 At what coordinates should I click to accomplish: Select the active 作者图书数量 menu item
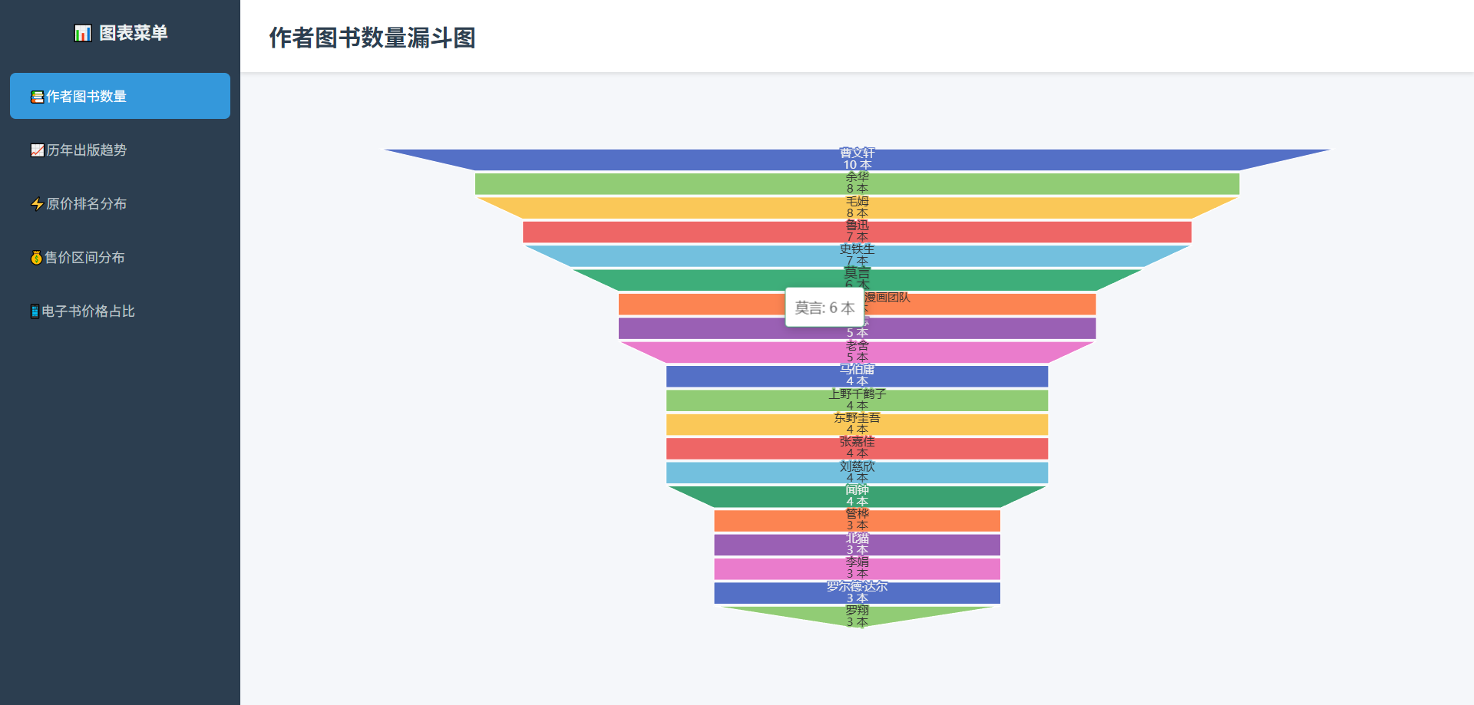tap(120, 96)
